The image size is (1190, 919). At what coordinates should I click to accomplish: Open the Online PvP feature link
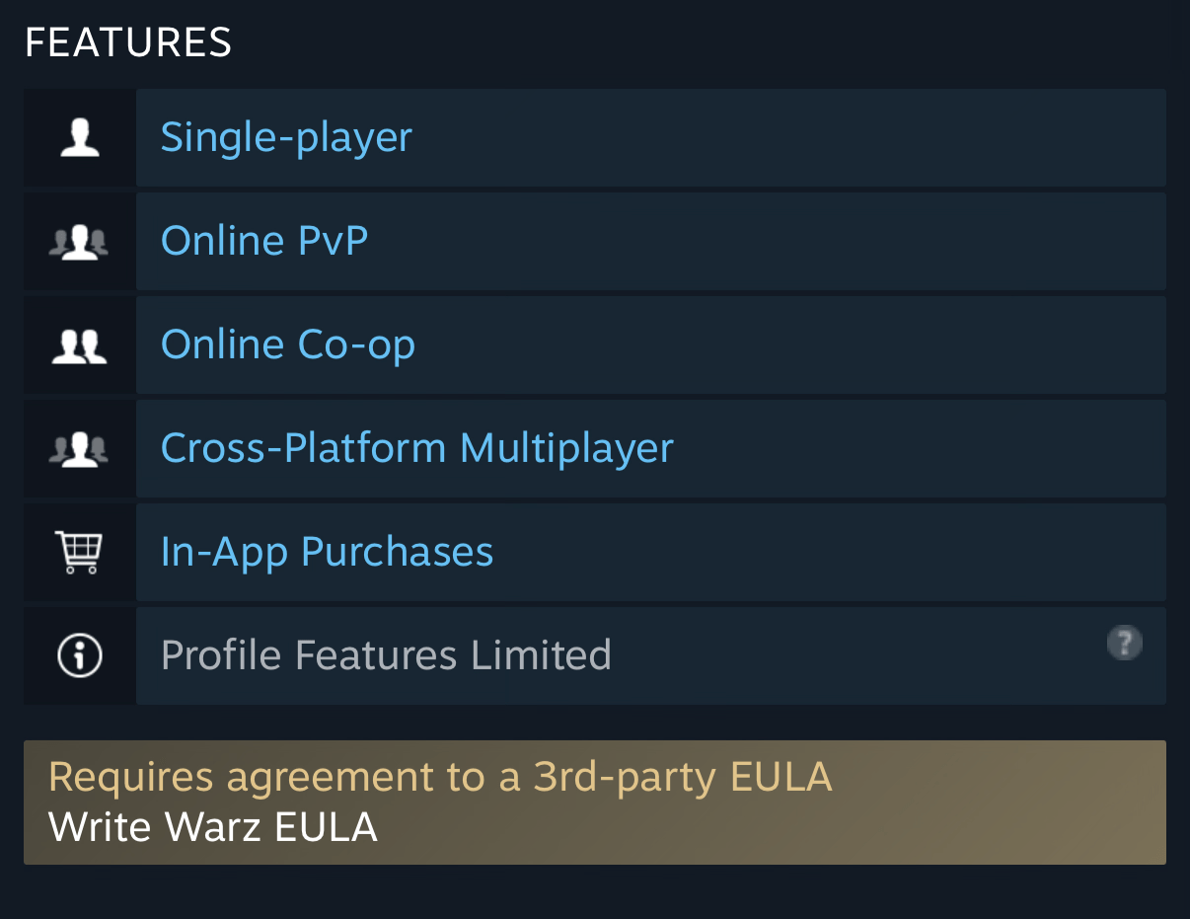(x=264, y=241)
